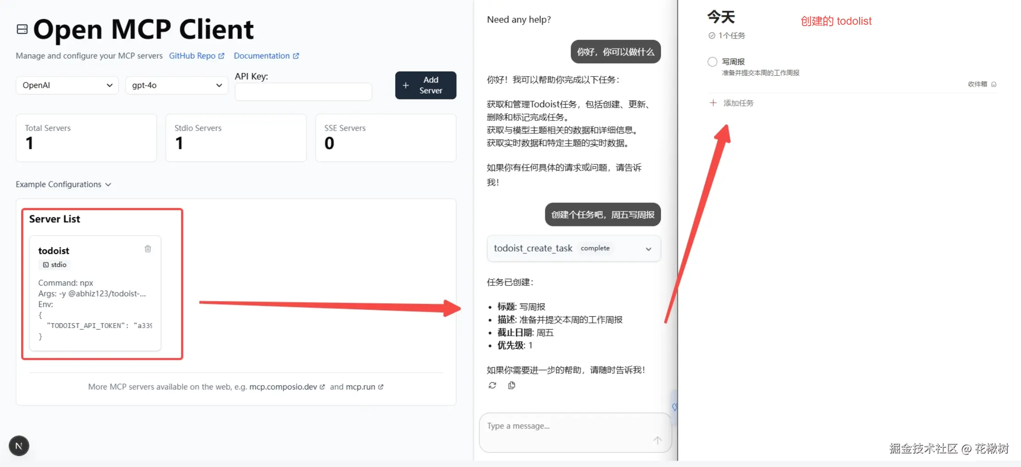Send message with the up arrow icon
Screen dimensions: 1021x467
(657, 440)
